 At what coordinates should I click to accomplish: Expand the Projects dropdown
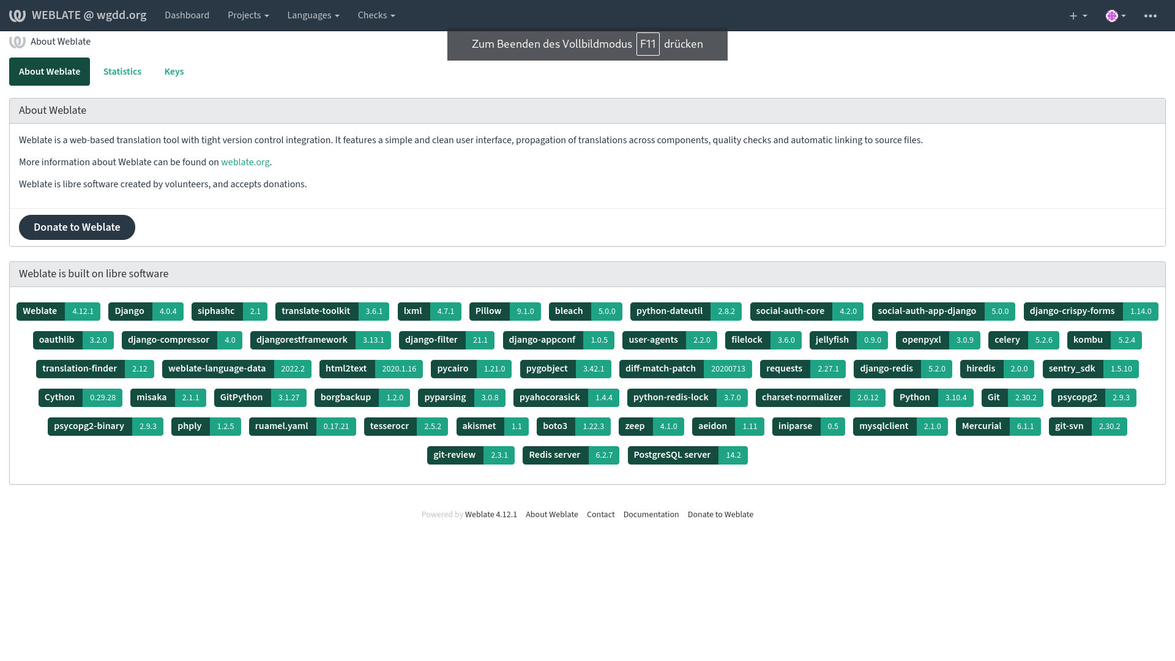pos(248,15)
